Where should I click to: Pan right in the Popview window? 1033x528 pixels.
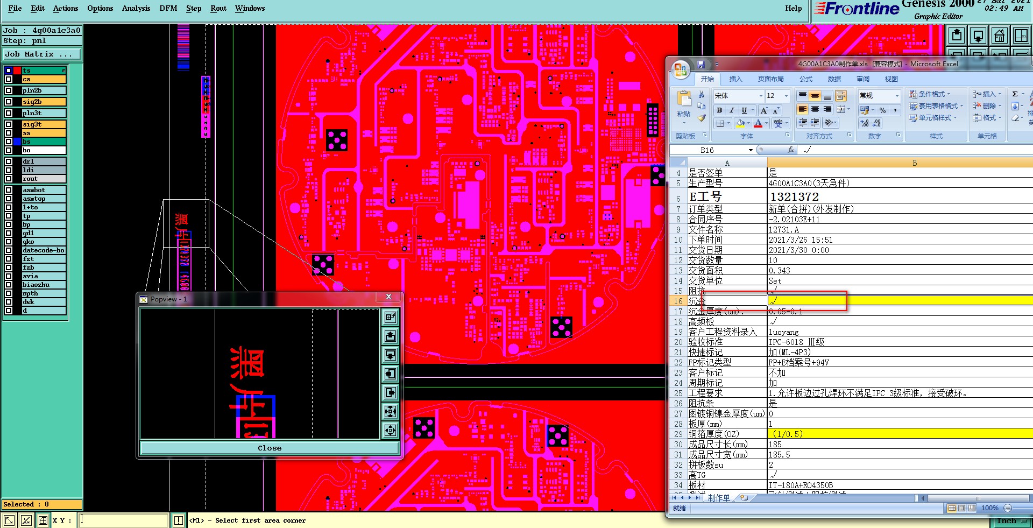point(391,393)
